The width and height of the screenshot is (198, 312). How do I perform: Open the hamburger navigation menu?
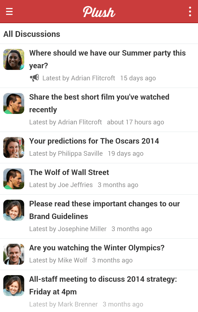(x=9, y=12)
